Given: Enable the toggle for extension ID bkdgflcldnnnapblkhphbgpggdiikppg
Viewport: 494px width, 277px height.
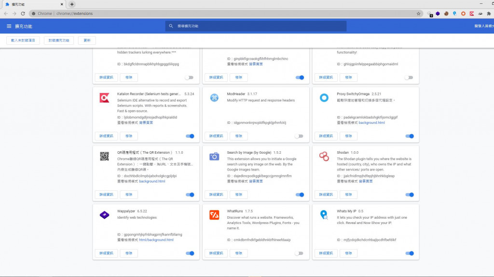Looking at the screenshot, I should click(189, 78).
